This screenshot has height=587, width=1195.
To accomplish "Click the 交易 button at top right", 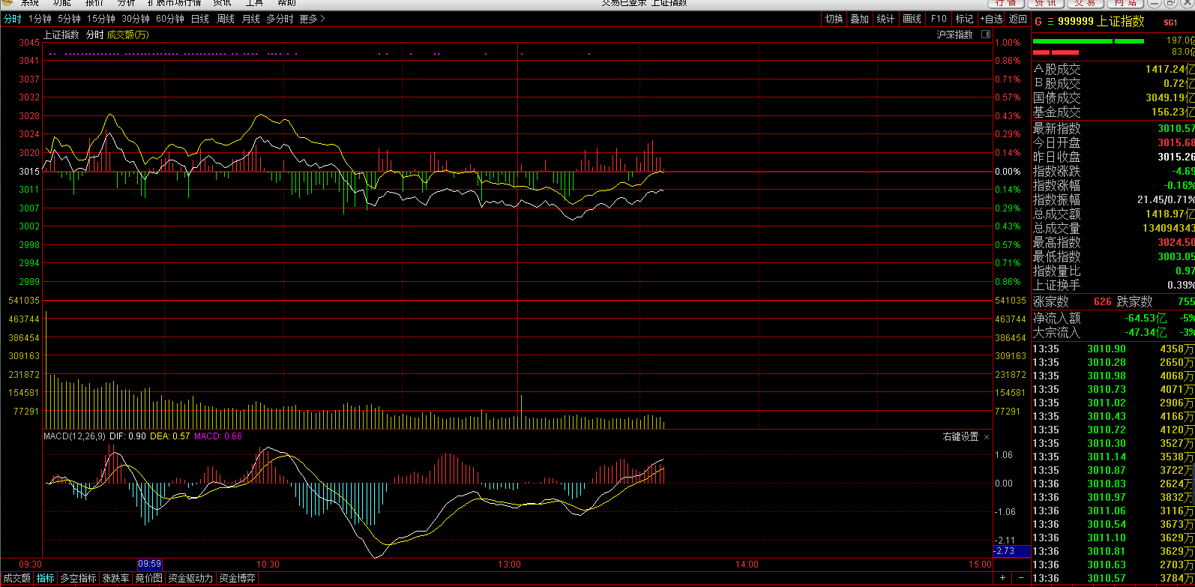I will (1085, 3).
